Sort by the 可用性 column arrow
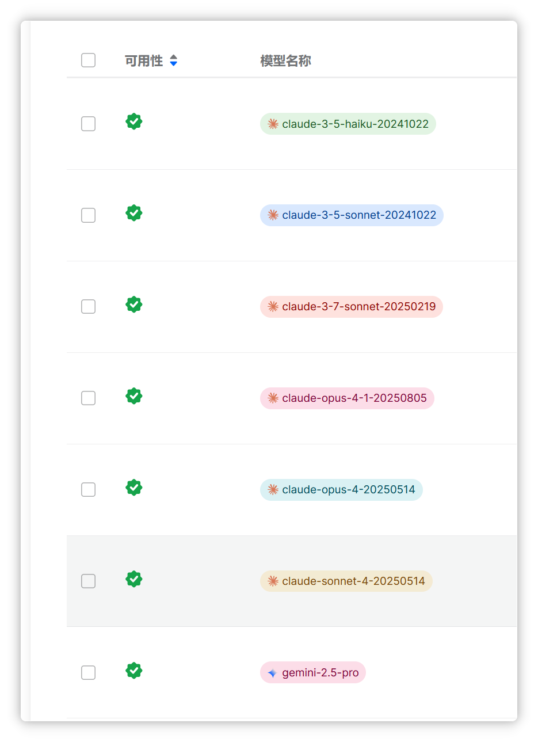Screen dimensions: 538x742 click(x=174, y=60)
